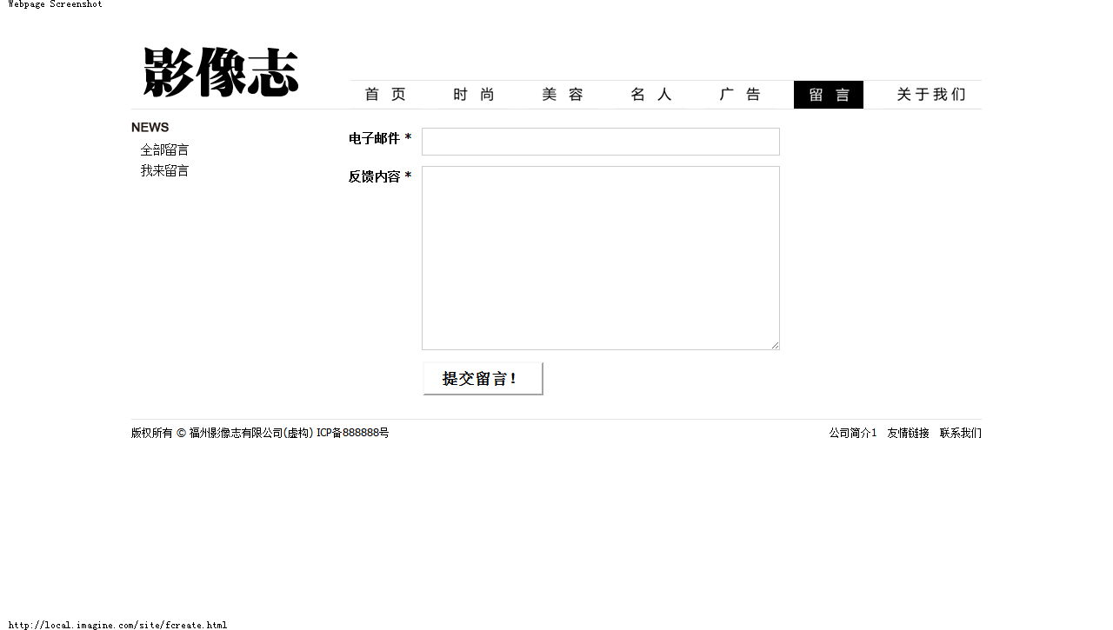Open the 友情链接 footer link

(909, 433)
